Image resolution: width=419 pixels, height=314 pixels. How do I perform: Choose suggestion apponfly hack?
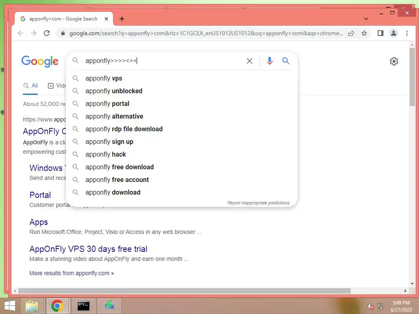[182, 154]
